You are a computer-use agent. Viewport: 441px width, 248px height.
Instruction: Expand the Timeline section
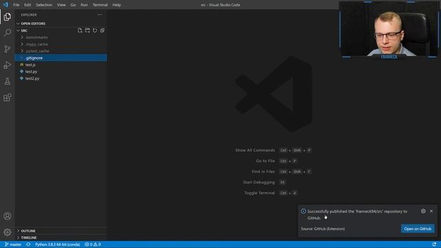pos(61,238)
